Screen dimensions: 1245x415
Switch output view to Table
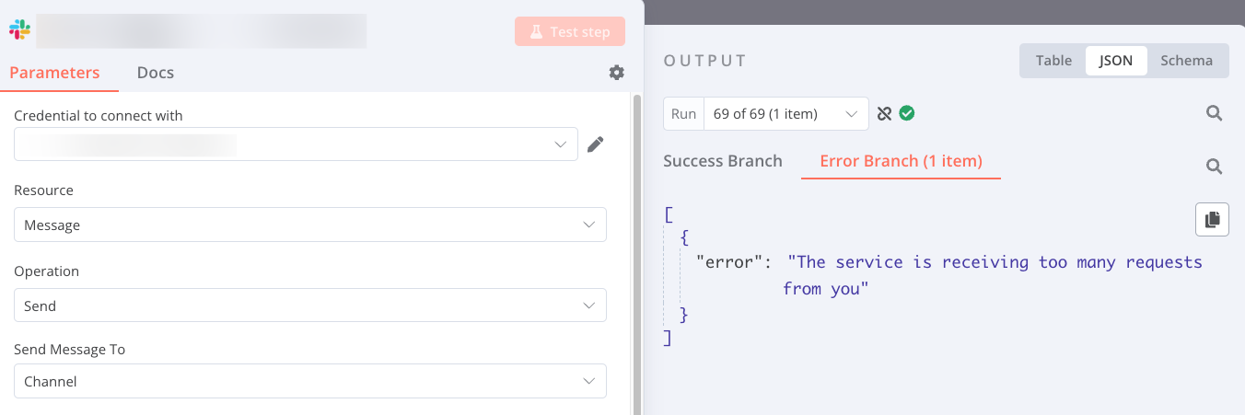click(1053, 61)
